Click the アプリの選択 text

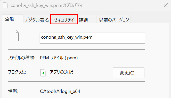(x=61, y=72)
